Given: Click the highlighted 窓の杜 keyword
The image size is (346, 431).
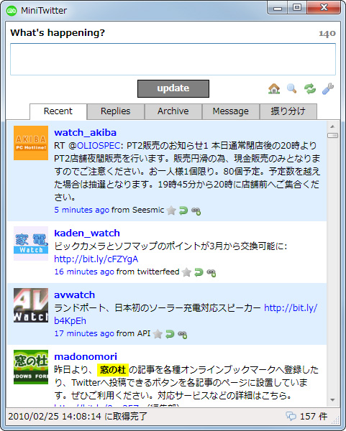Looking at the screenshot, I should [x=113, y=370].
